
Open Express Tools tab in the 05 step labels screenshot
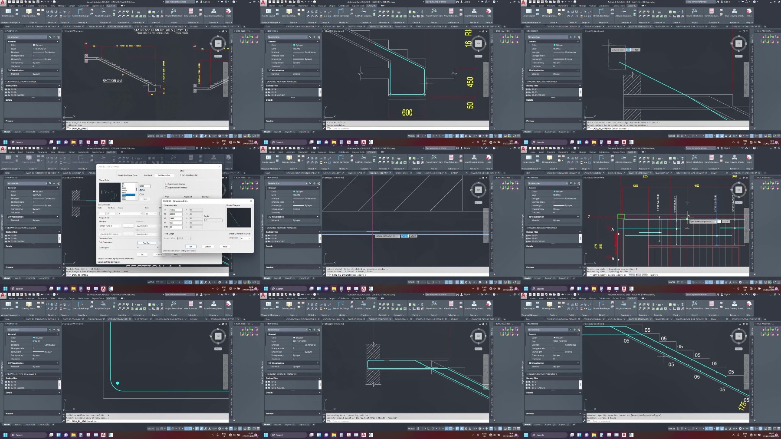tap(619, 298)
